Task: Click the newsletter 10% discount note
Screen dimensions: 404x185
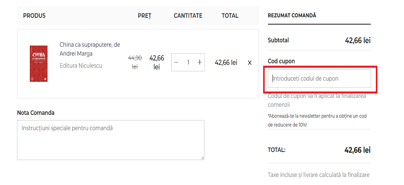Action: coord(317,120)
